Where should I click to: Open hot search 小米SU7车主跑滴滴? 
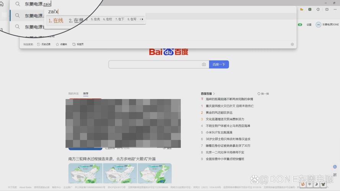219,132
